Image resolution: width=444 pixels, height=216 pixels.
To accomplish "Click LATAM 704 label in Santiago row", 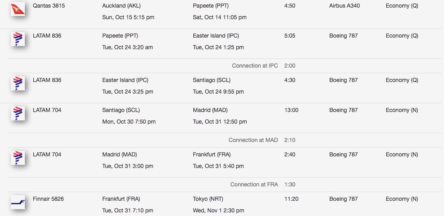I will click(x=47, y=110).
